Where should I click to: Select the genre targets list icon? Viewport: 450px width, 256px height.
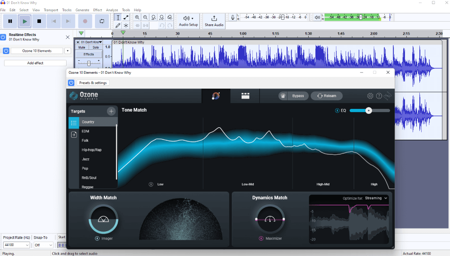(x=74, y=123)
